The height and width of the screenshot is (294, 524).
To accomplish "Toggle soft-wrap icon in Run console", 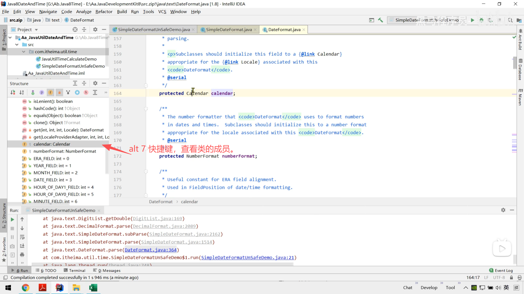I will click(x=22, y=237).
